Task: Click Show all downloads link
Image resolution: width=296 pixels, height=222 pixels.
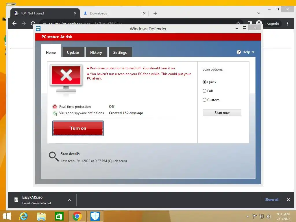Action: [x=272, y=200]
